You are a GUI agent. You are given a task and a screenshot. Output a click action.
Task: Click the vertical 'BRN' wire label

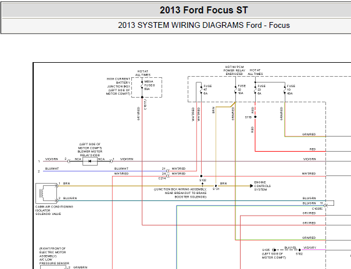tap(213, 110)
